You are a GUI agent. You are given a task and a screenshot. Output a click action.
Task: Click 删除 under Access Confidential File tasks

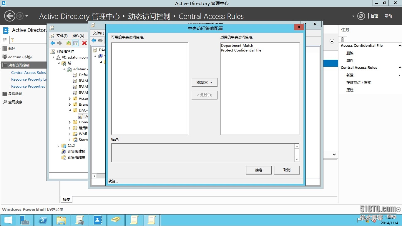click(x=350, y=53)
